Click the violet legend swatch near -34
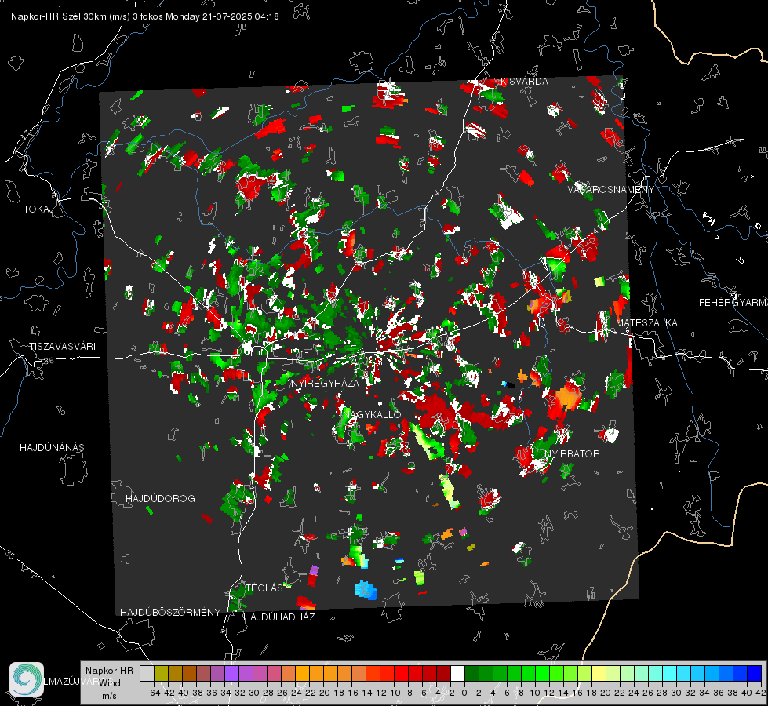The image size is (768, 706). [x=231, y=674]
